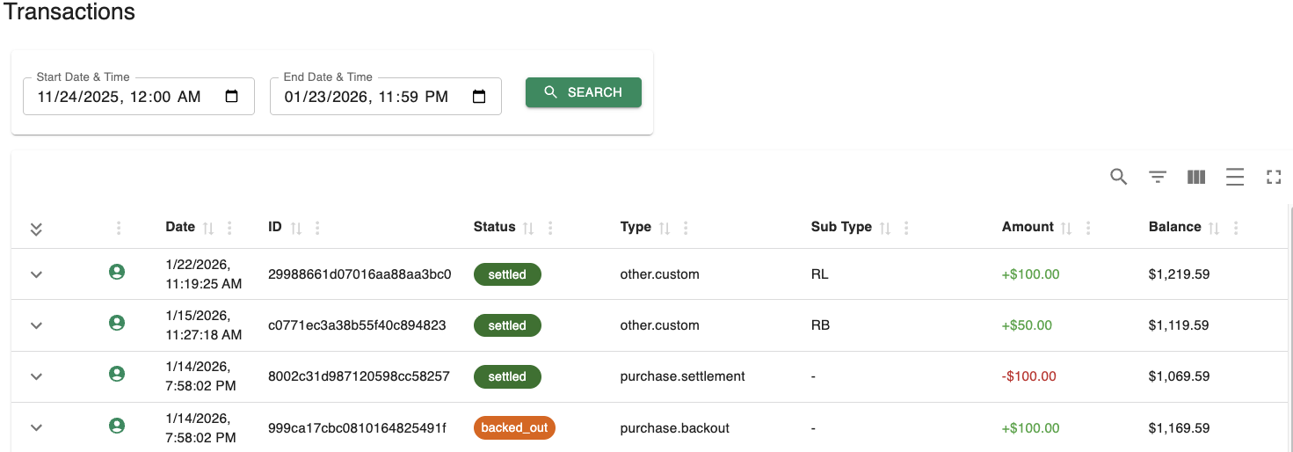Screen dimensions: 1293x452
Task: Sort table by Balance column
Action: [1214, 228]
